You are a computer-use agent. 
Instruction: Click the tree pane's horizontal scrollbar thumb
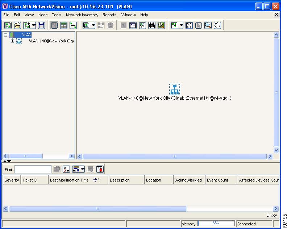[26, 156]
